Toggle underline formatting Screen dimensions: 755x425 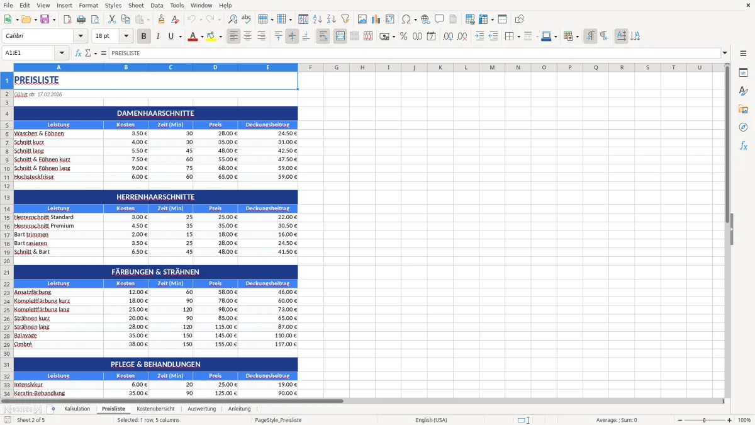(x=170, y=36)
